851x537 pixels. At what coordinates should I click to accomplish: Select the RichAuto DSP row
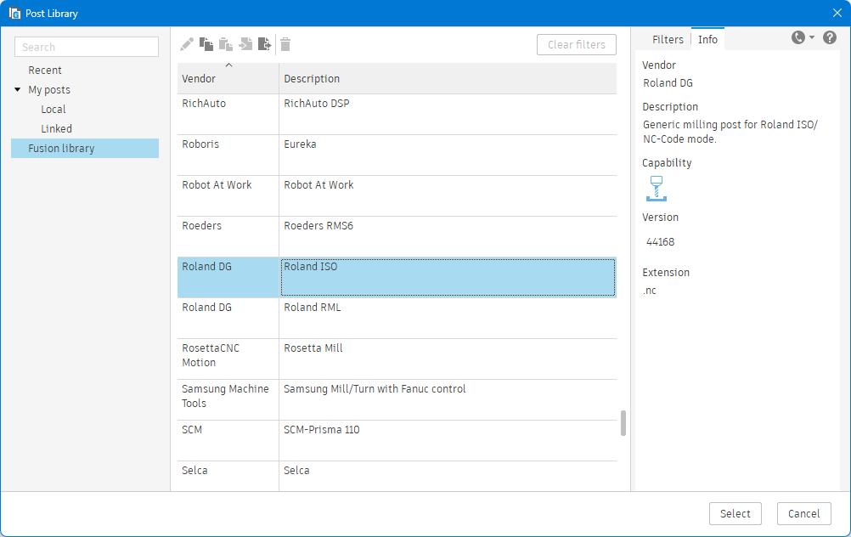click(397, 115)
